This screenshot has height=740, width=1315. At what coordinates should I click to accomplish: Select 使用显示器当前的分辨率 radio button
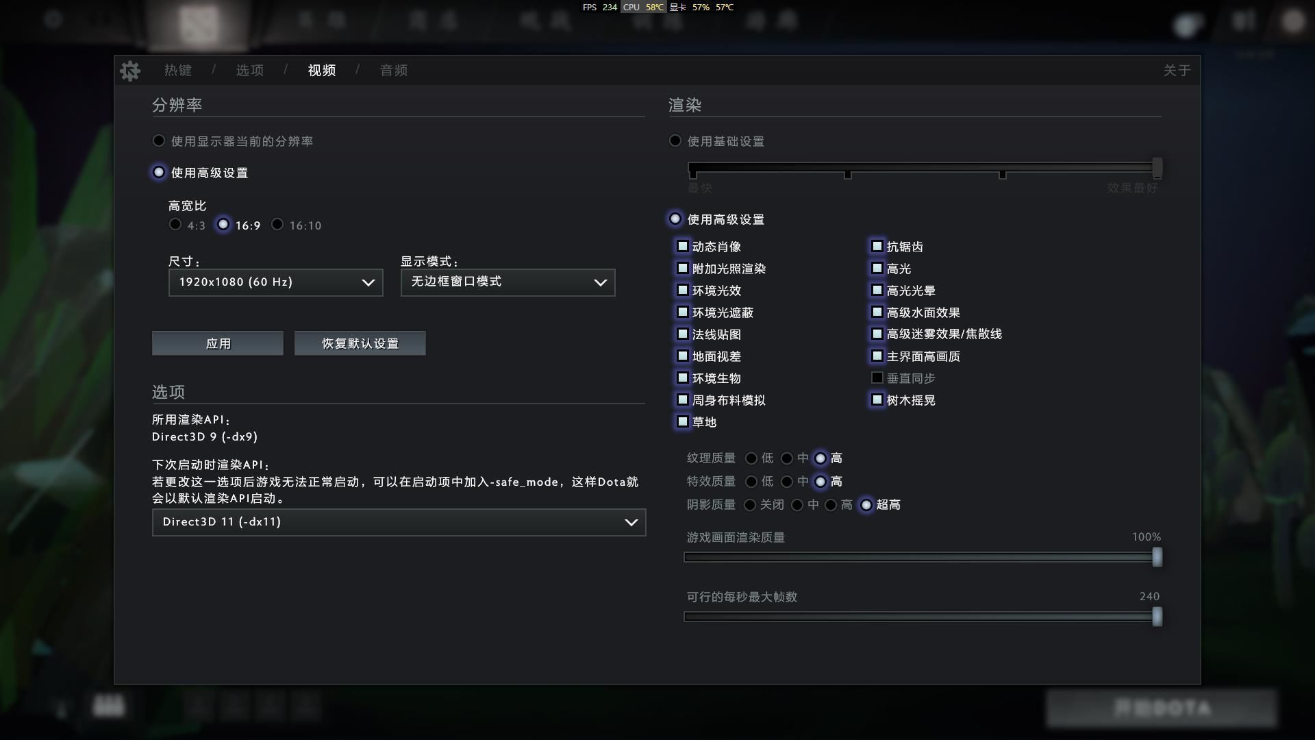(159, 140)
